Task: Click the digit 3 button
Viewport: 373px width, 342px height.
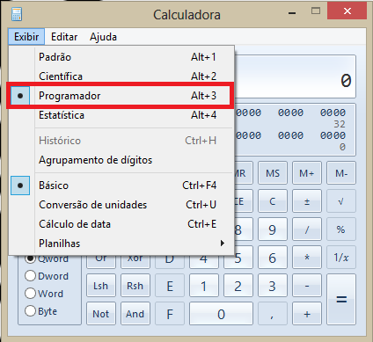Action: click(x=273, y=286)
